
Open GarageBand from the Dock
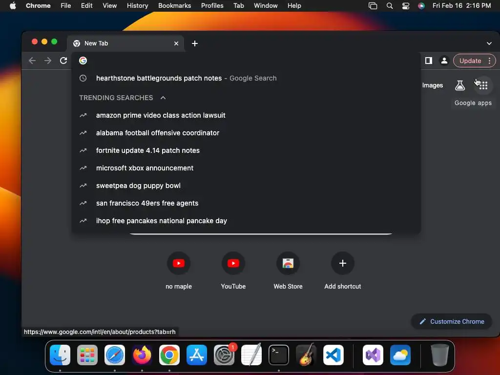coord(306,355)
